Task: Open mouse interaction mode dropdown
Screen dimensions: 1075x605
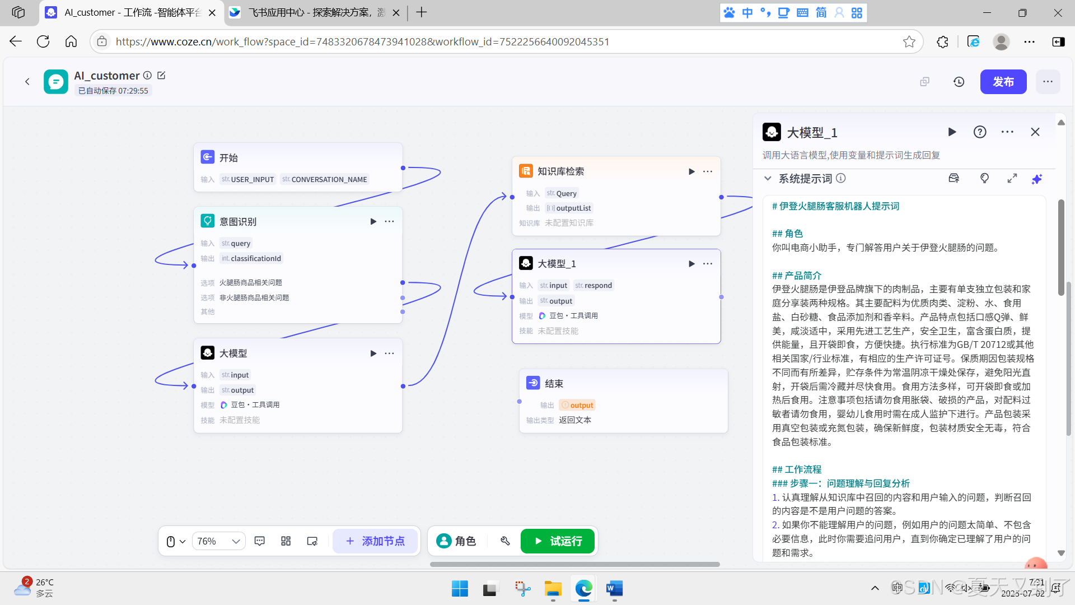Action: (176, 541)
